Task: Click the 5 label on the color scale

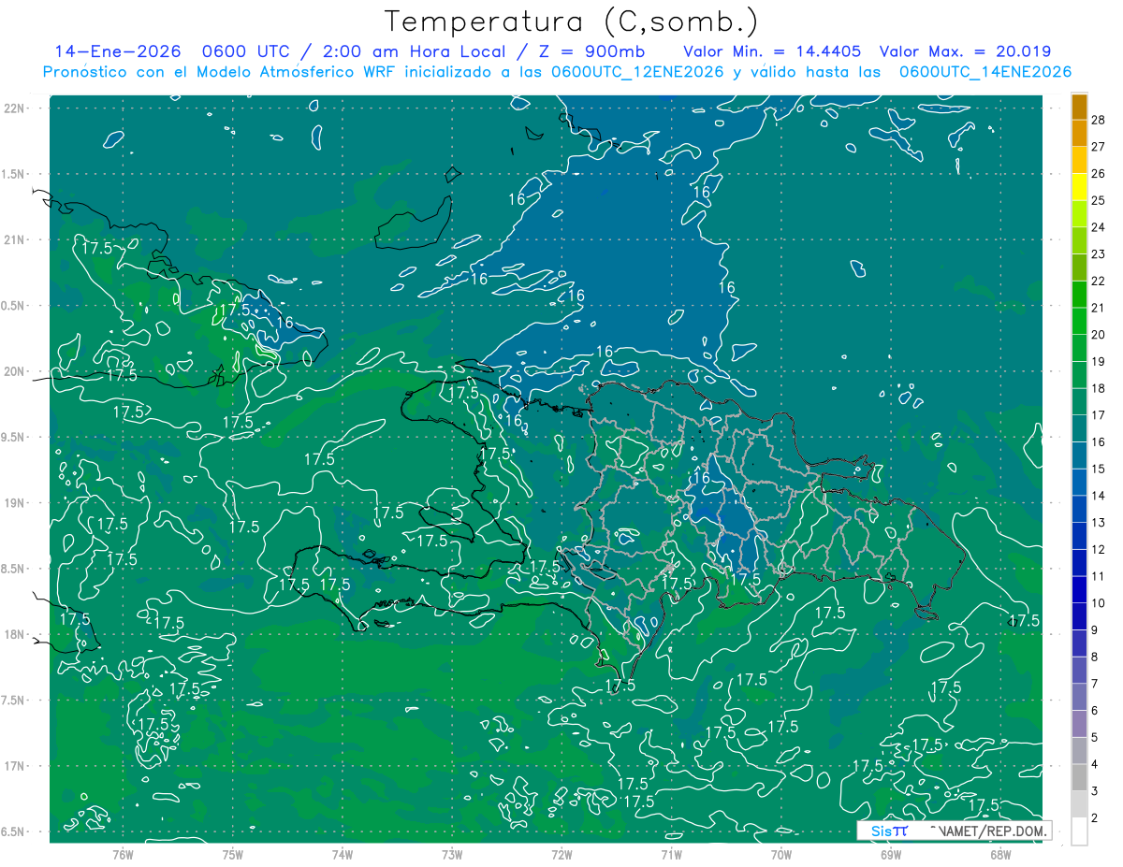Action: (1094, 738)
